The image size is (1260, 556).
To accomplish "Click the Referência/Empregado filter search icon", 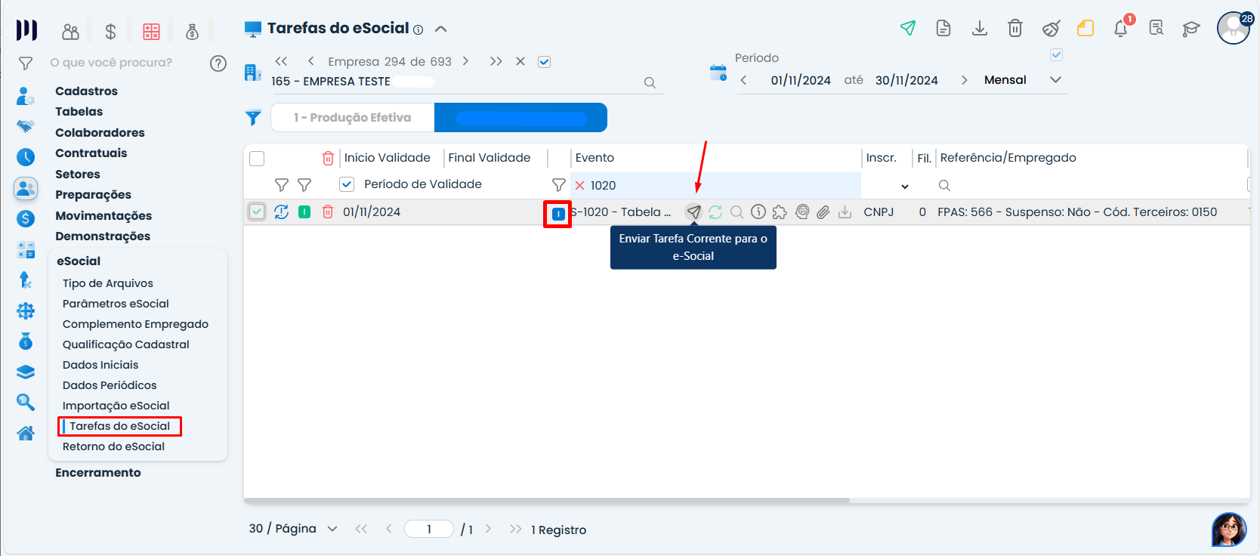I will tap(944, 186).
